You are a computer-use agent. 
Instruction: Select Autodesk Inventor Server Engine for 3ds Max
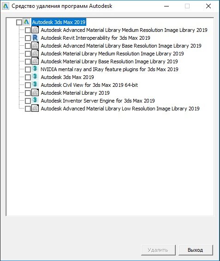[x=98, y=101]
